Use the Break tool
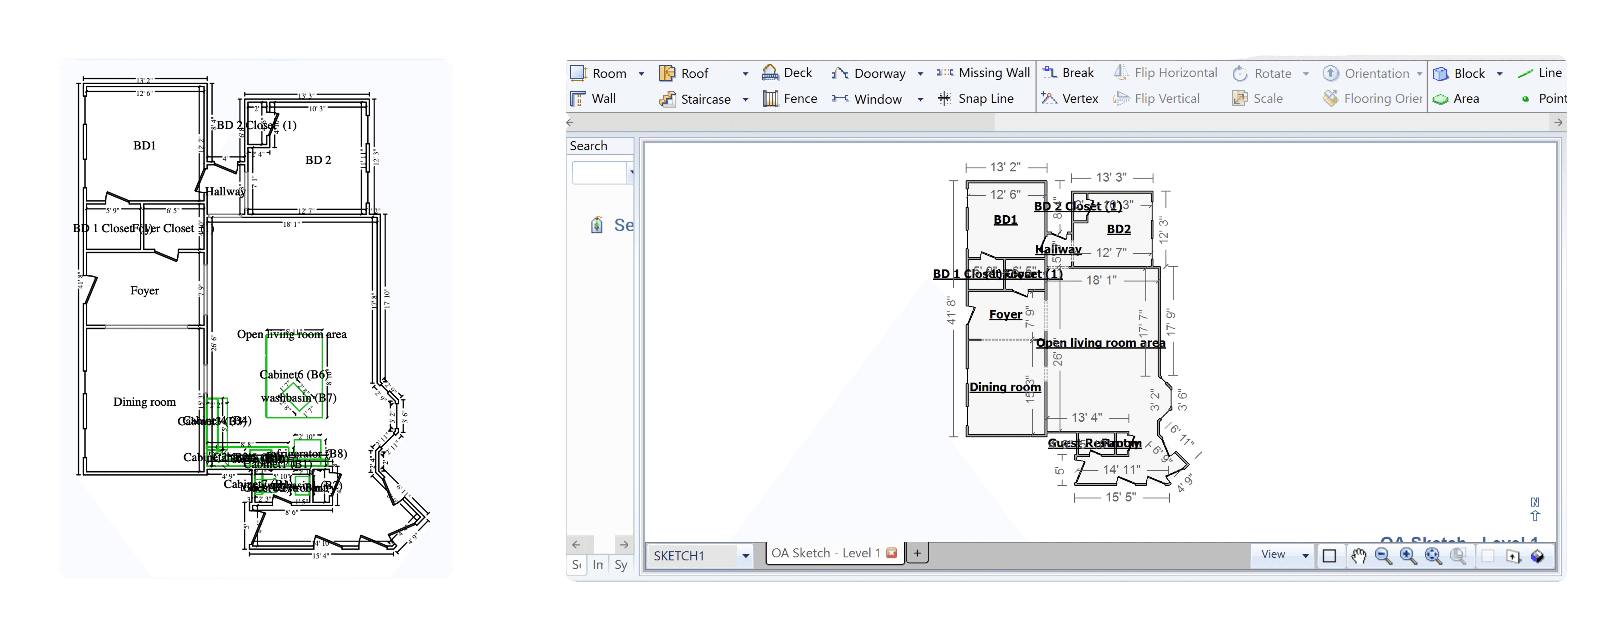Image resolution: width=1622 pixels, height=637 pixels. pyautogui.click(x=1068, y=73)
